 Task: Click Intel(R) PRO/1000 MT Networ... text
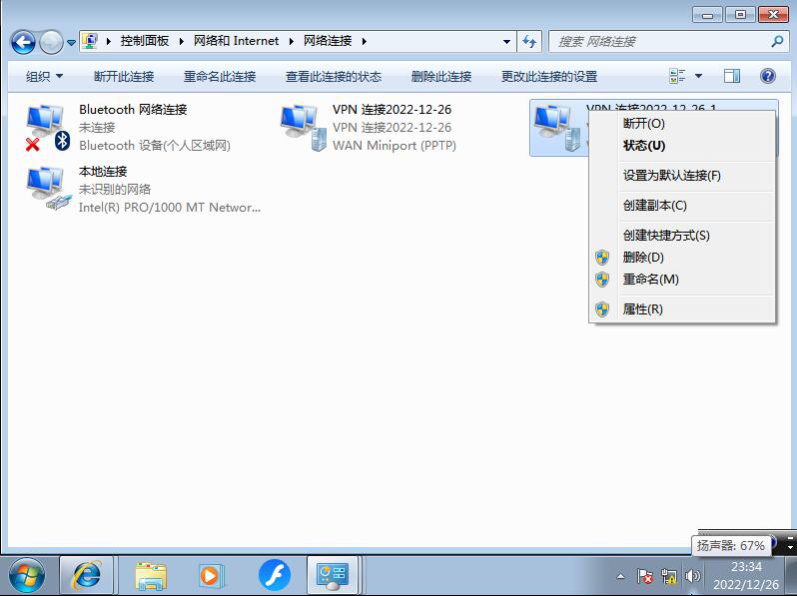(169, 208)
